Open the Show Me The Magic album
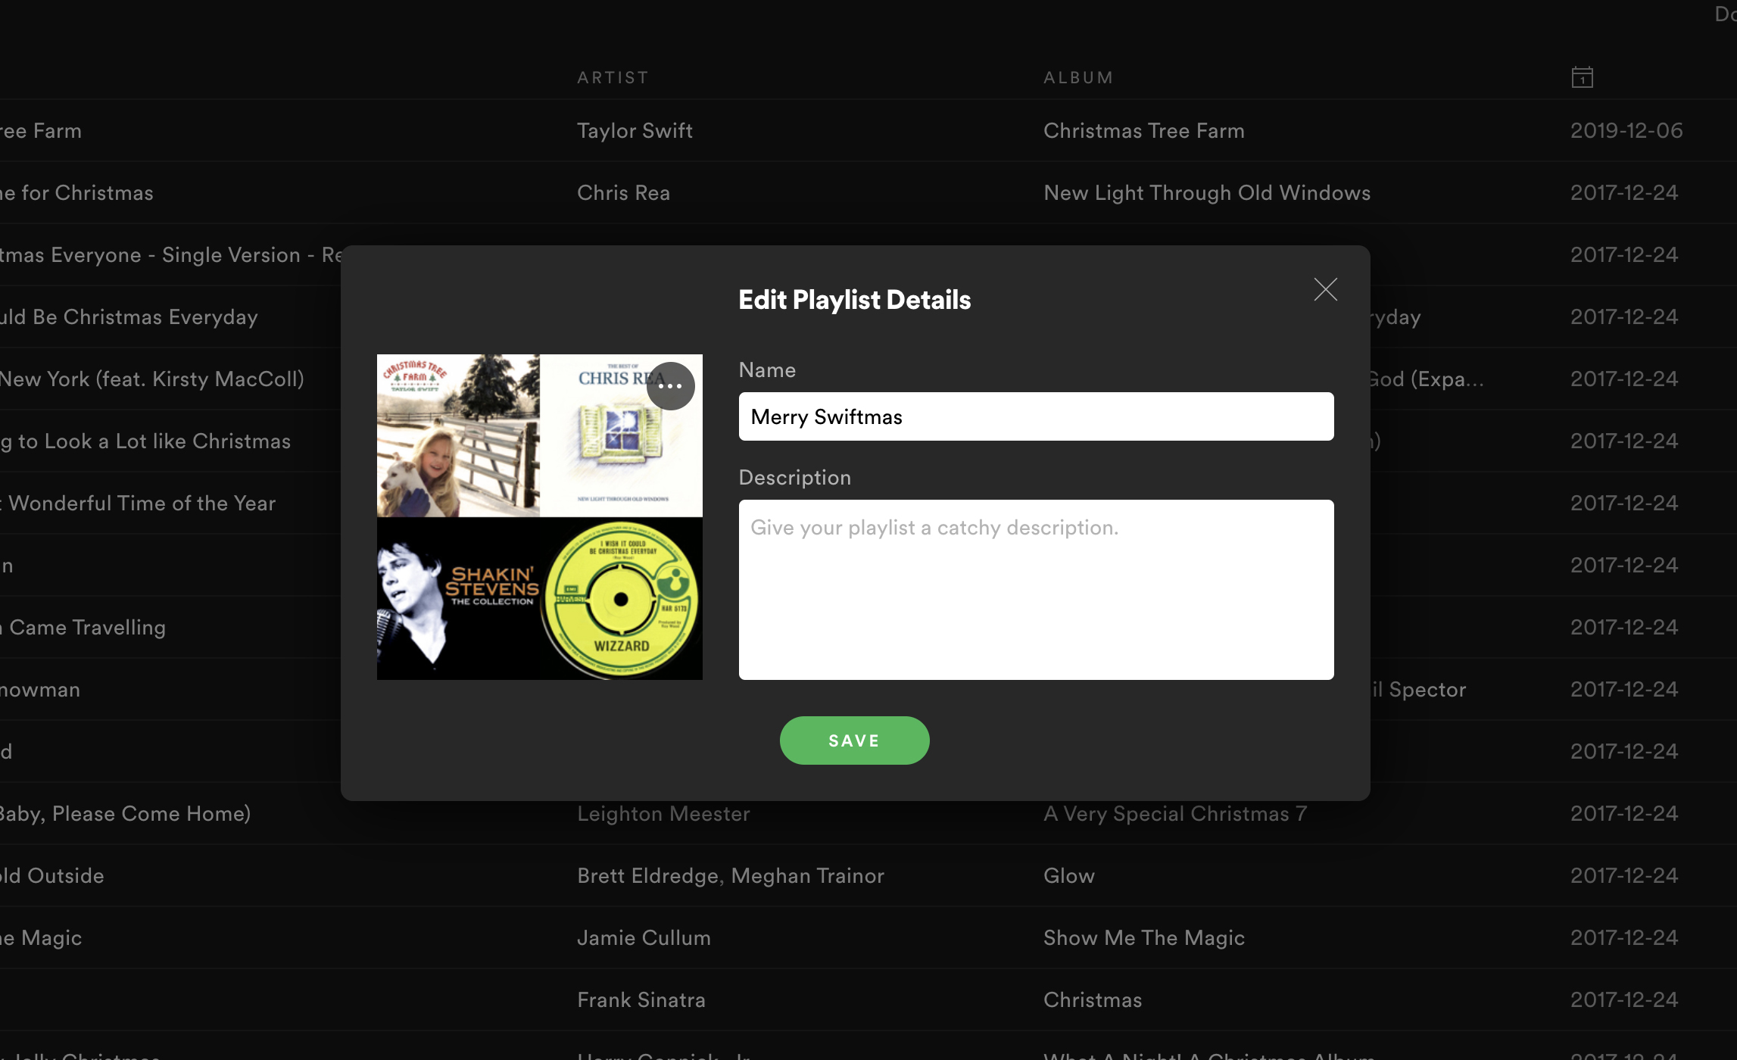This screenshot has height=1060, width=1737. [x=1143, y=937]
